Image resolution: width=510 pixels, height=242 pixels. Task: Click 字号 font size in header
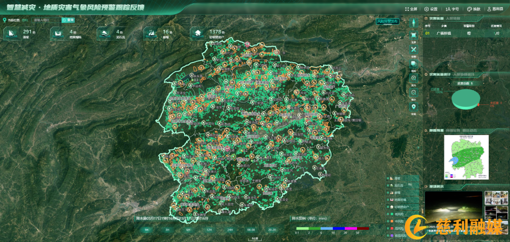coord(452,9)
